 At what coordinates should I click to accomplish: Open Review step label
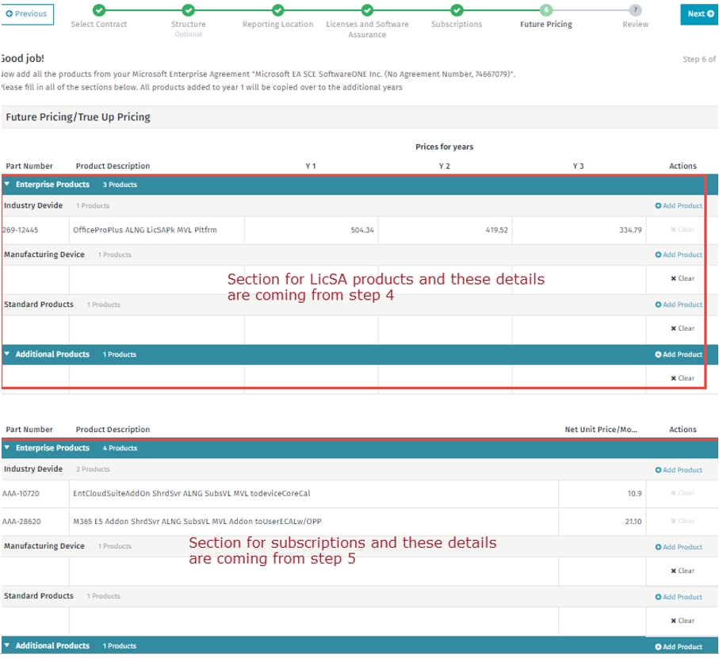click(635, 25)
